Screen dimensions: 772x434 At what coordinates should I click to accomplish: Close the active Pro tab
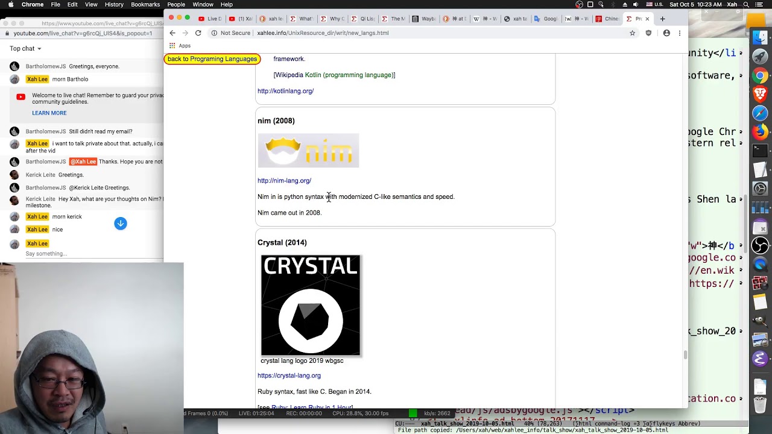point(647,19)
